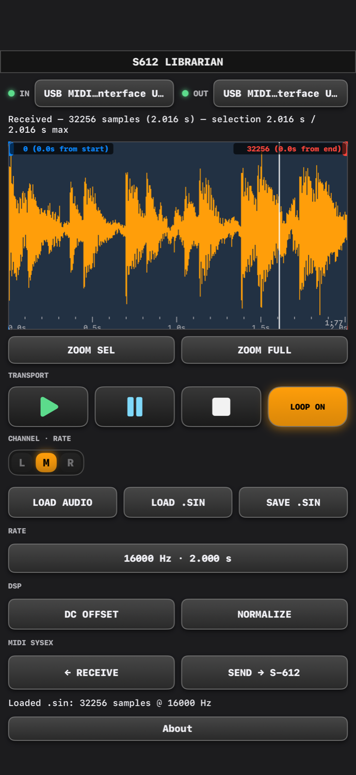Image resolution: width=356 pixels, height=775 pixels.
Task: Click the ZOOM FULL button
Action: (264, 350)
